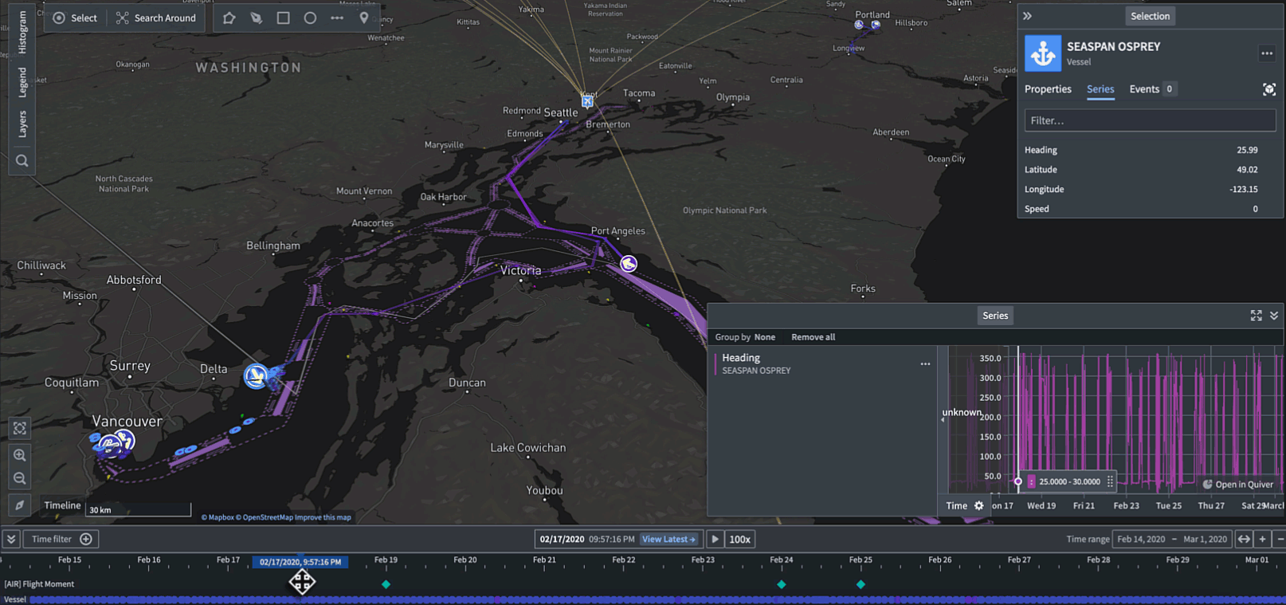Viewport: 1286px width, 605px height.
Task: Click the Longitude series row
Action: click(x=1150, y=189)
